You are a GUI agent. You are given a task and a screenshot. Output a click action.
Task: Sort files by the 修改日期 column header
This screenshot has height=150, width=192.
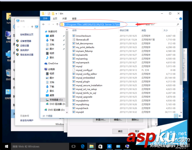coord(124,30)
